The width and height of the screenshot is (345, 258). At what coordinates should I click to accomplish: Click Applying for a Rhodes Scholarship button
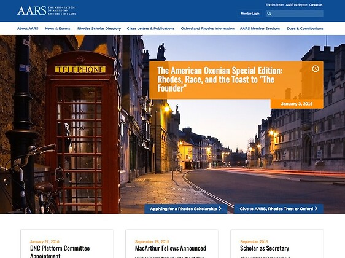click(186, 209)
